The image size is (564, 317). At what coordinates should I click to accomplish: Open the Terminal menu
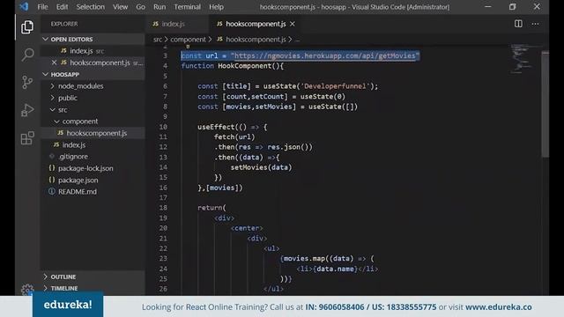tap(187, 7)
